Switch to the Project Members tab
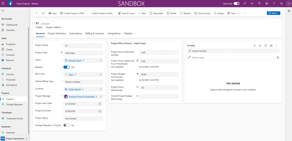The width and height of the screenshot is (292, 141). click(x=57, y=34)
